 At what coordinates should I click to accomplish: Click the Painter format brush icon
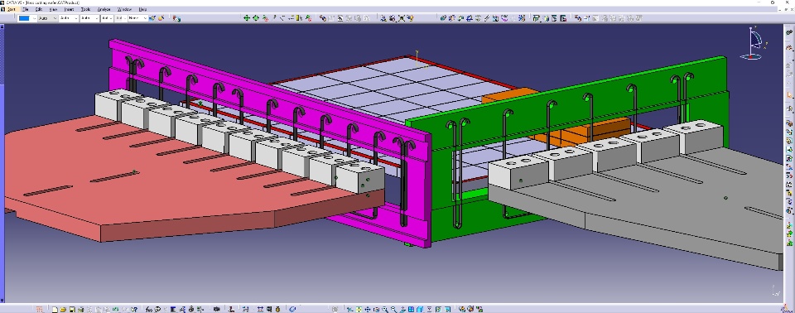[152, 18]
